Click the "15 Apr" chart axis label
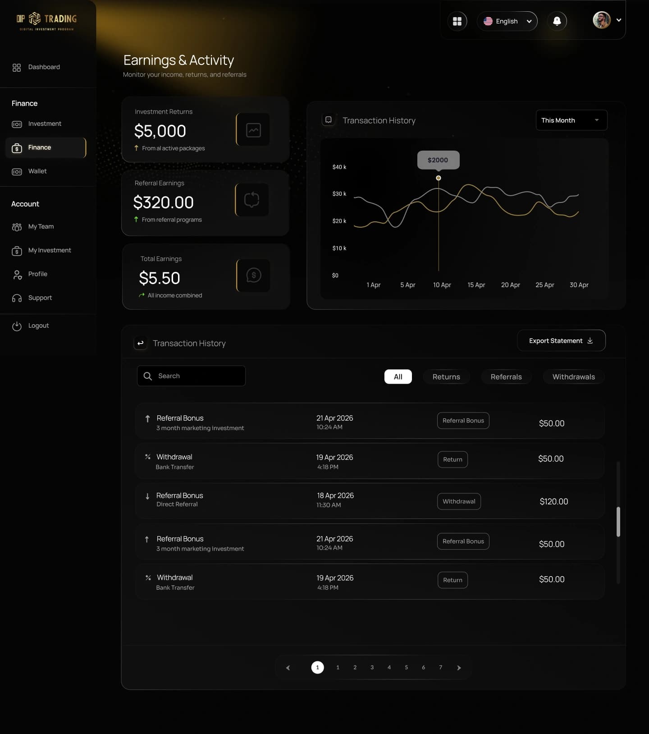The height and width of the screenshot is (734, 649). point(476,285)
